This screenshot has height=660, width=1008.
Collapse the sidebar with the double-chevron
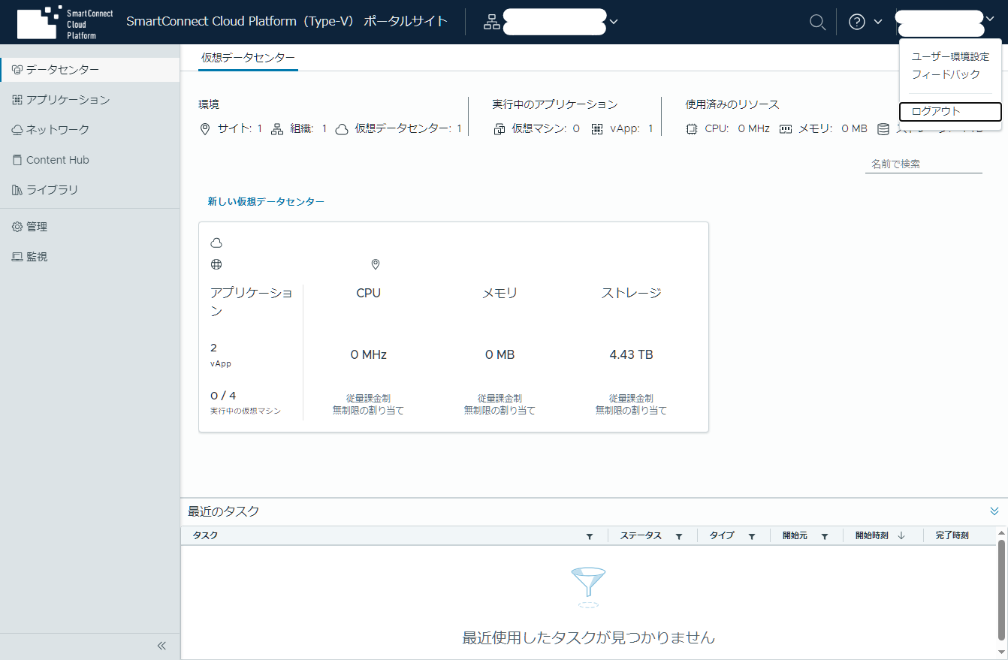click(x=161, y=646)
